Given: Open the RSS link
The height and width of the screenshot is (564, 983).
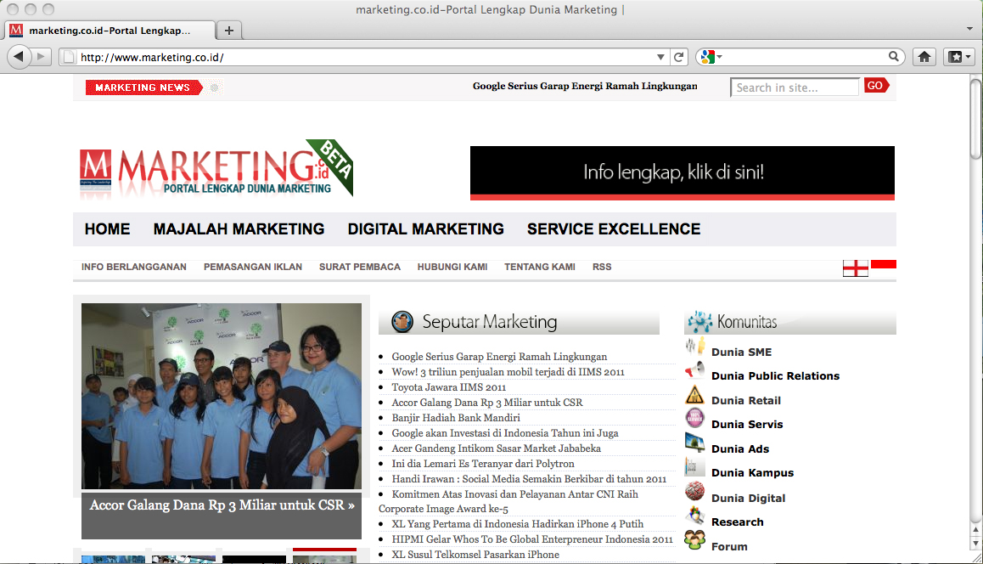Looking at the screenshot, I should coord(602,267).
